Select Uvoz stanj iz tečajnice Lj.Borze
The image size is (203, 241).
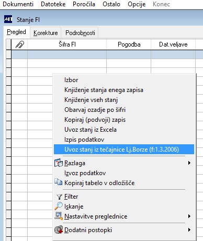(124, 150)
